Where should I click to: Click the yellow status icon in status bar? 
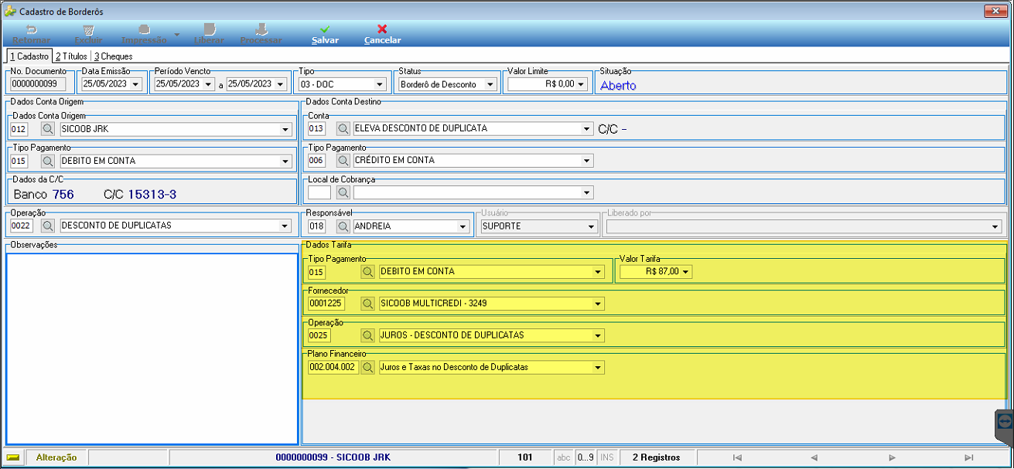click(x=13, y=457)
